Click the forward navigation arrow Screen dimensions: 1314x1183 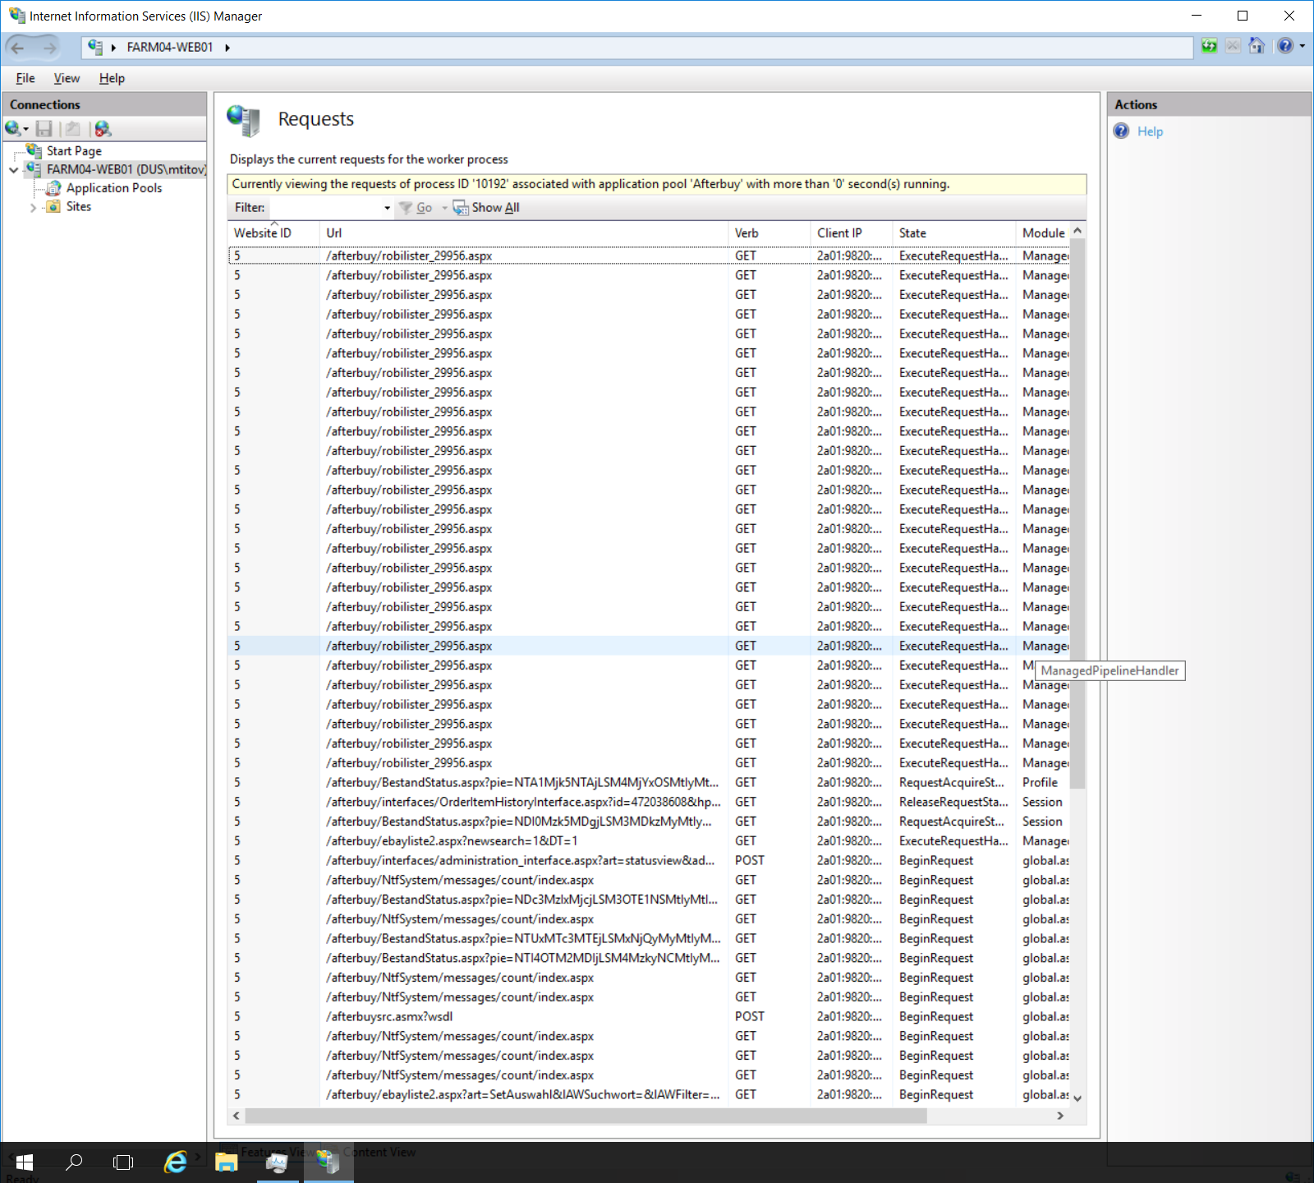pyautogui.click(x=50, y=48)
